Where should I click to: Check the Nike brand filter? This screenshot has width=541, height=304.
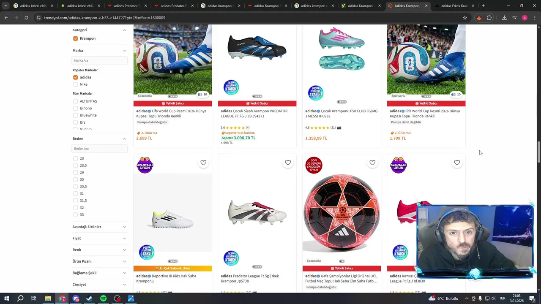point(75,84)
